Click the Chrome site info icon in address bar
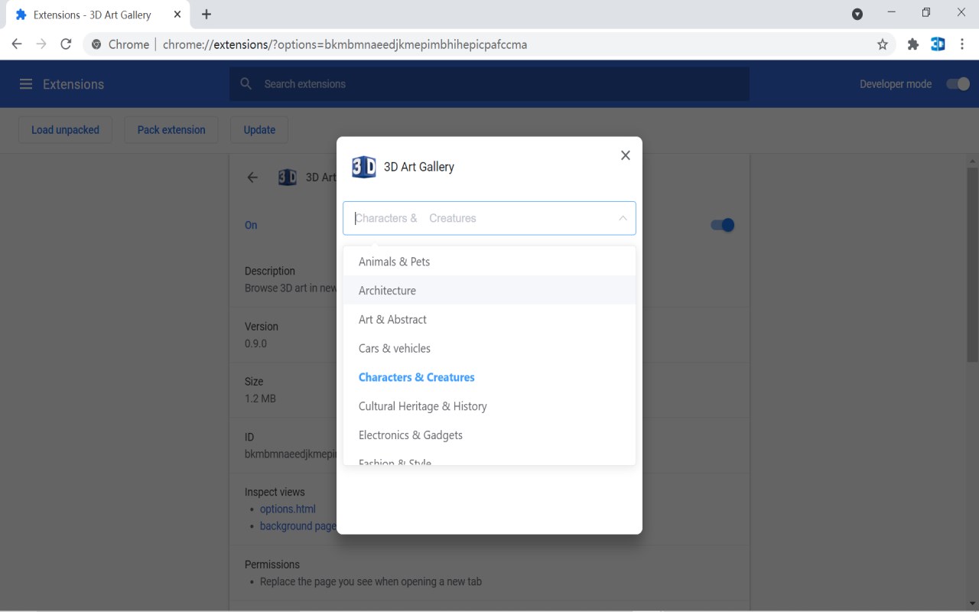Viewport: 979px width, 612px height. [x=96, y=44]
